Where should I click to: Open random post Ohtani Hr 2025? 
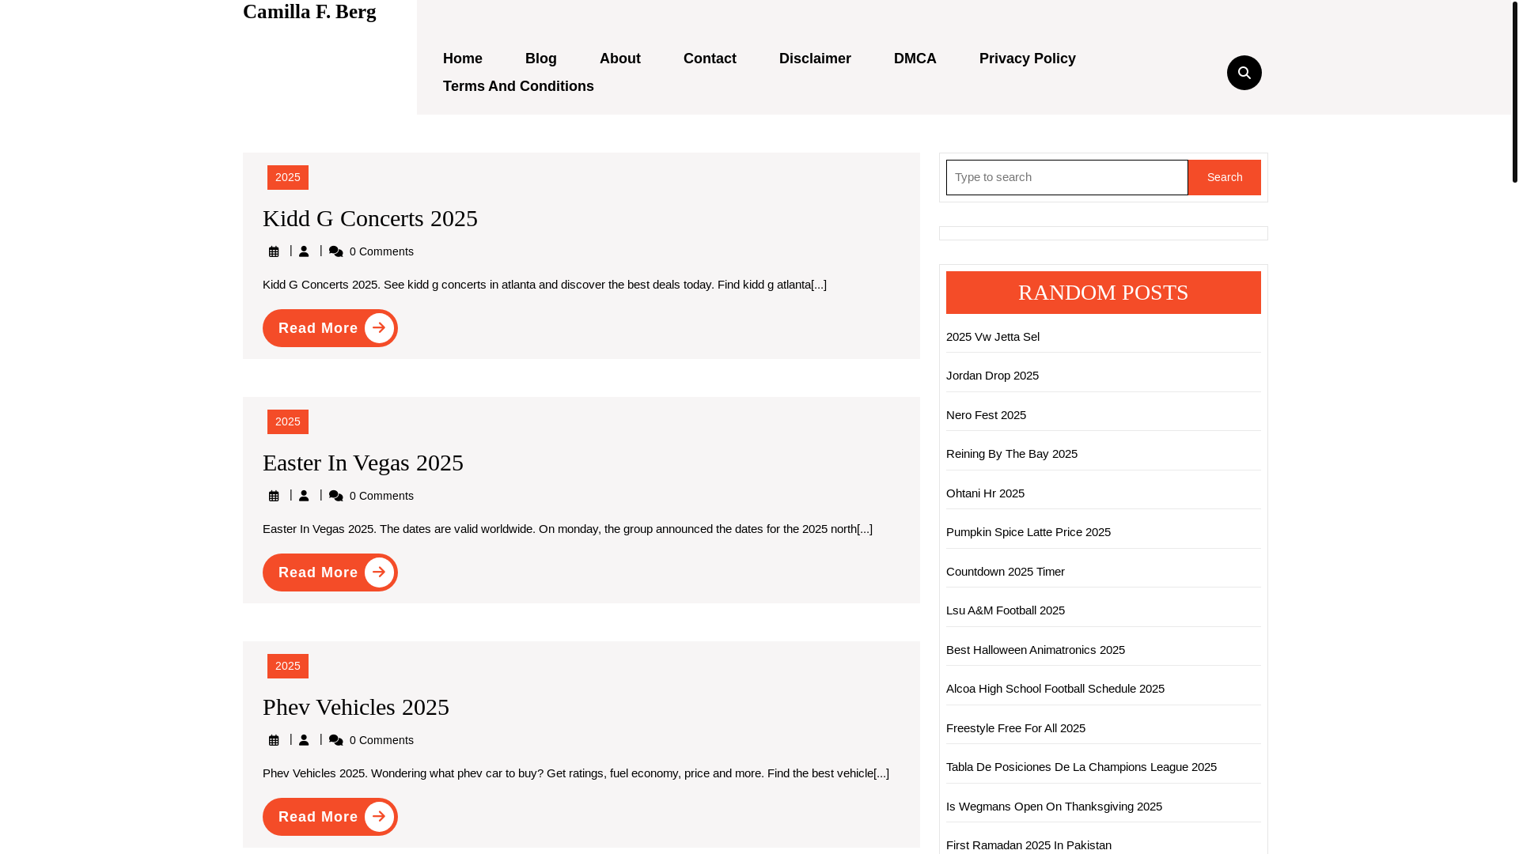[x=985, y=493]
